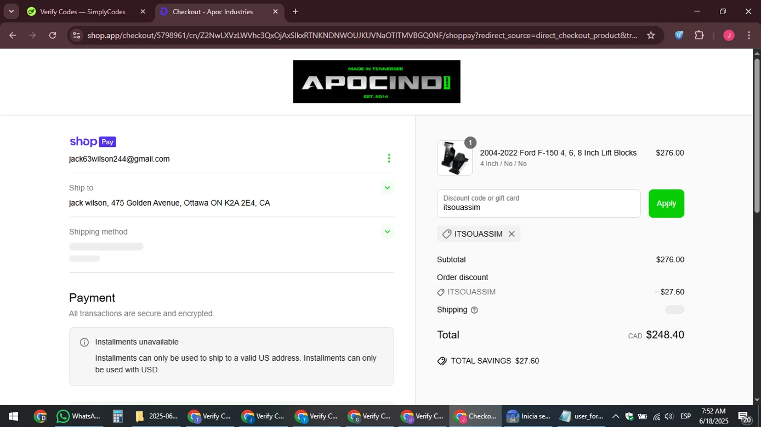Reload the checkout page

(x=52, y=35)
